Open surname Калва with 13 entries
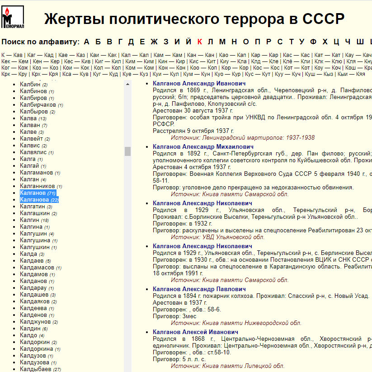This screenshot has width=372, height=372. coord(28,118)
